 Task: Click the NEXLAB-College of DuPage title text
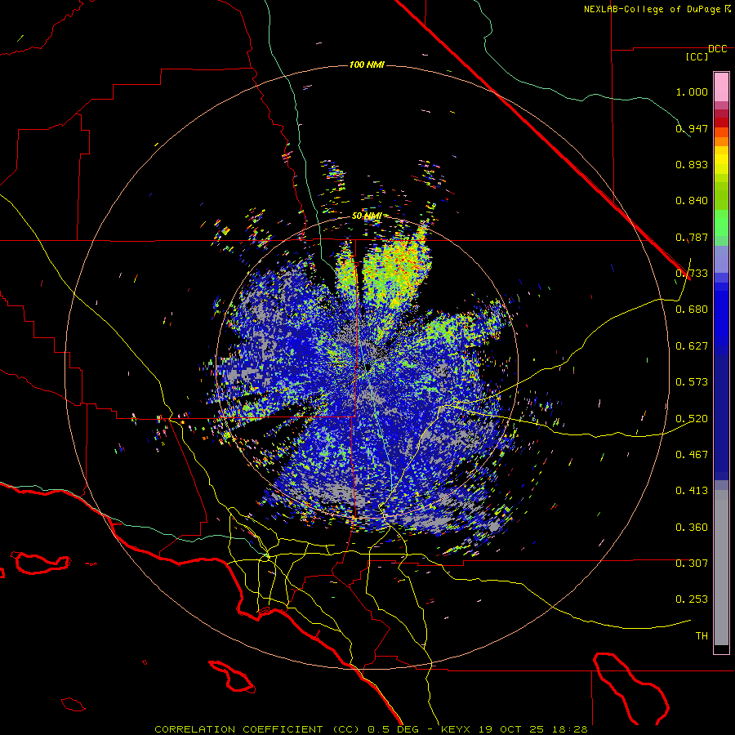pyautogui.click(x=657, y=9)
